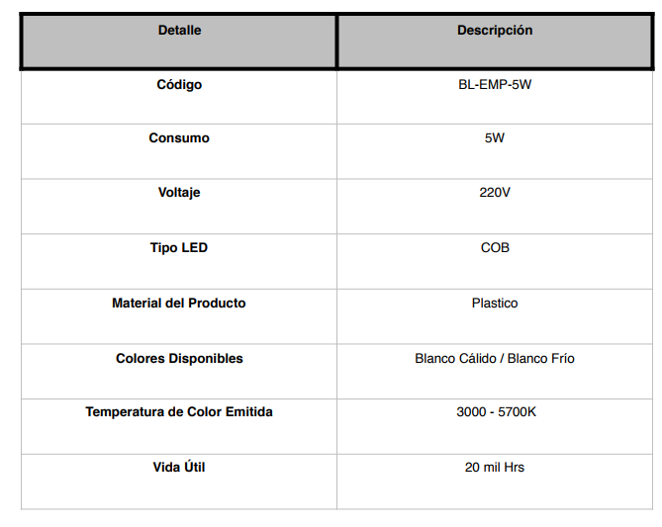Select the Plastico material value
This screenshot has width=662, height=527.
(495, 303)
